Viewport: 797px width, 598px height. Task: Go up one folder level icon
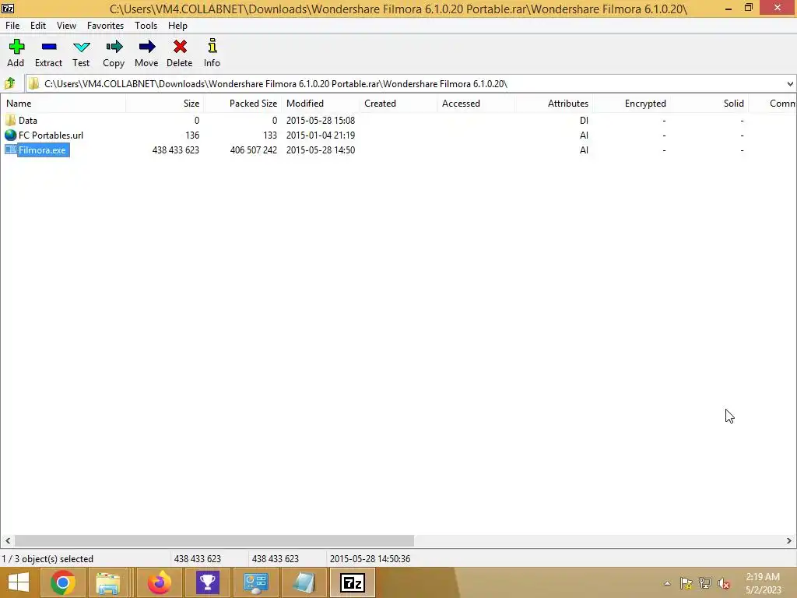pyautogui.click(x=9, y=83)
